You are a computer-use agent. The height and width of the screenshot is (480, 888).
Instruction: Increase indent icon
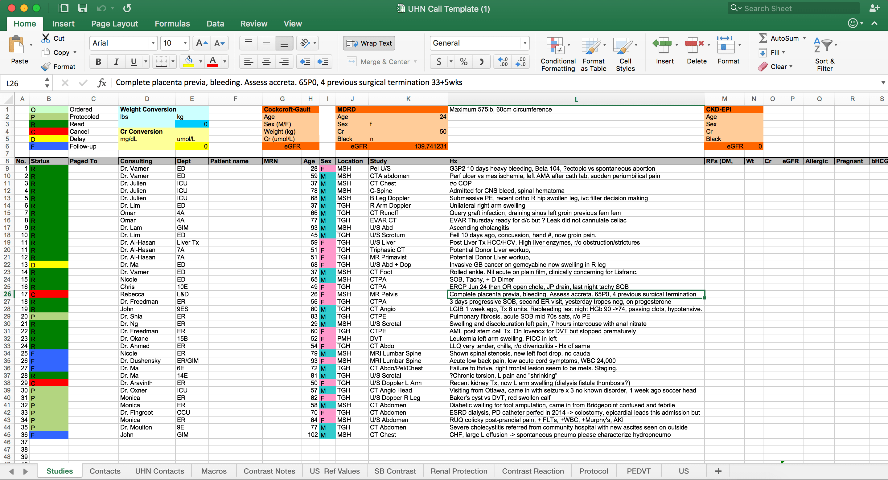click(x=323, y=62)
